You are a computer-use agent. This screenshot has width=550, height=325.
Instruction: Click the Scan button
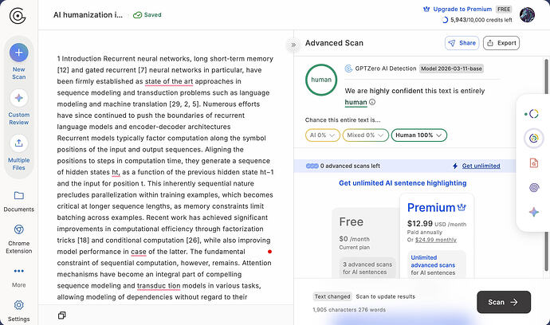(x=504, y=302)
